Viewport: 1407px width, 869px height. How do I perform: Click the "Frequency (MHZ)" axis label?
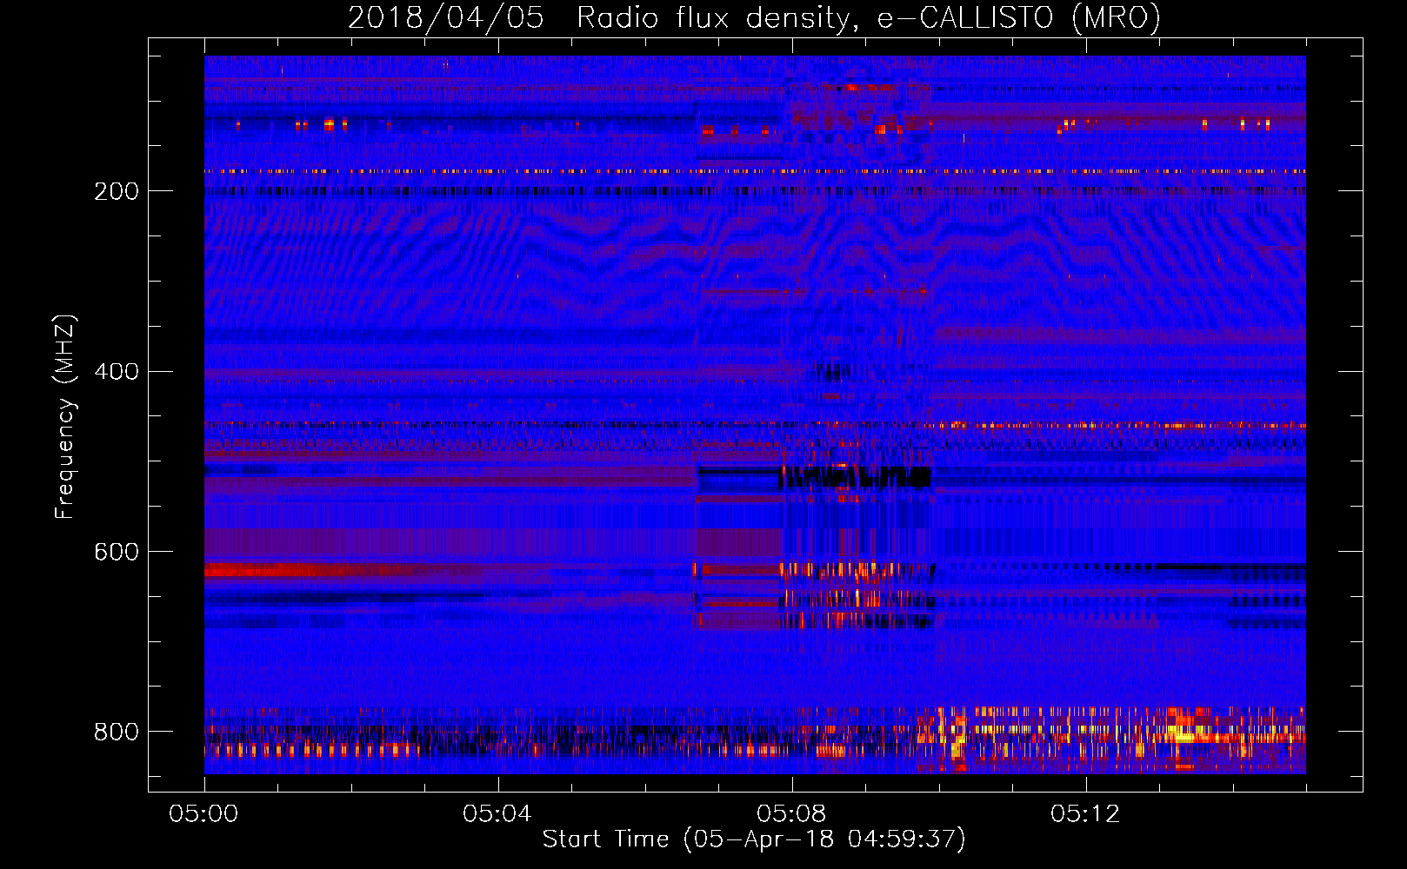(x=65, y=416)
